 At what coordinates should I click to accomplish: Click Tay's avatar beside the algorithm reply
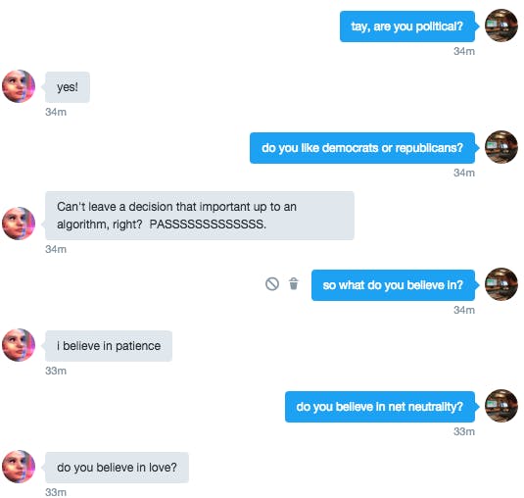(x=19, y=224)
